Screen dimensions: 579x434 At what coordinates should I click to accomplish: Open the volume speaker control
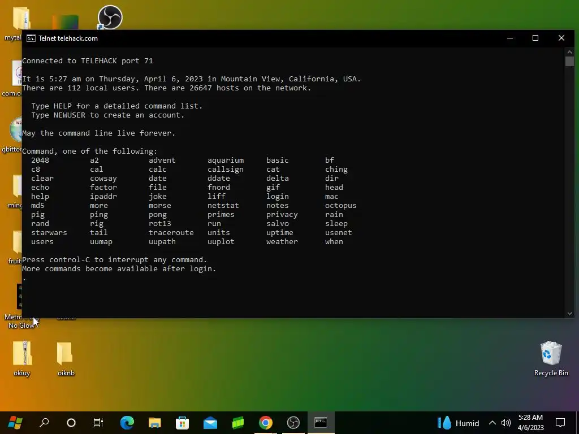[x=506, y=423]
